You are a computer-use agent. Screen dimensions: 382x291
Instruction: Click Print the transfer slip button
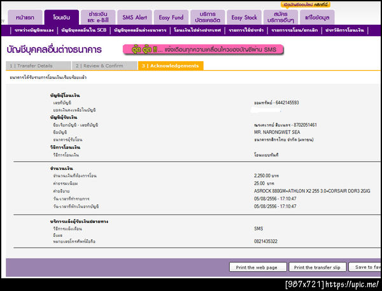[x=318, y=267]
